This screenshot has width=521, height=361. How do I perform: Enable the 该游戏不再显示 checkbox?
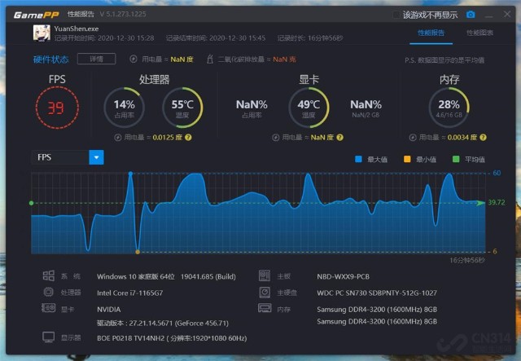pyautogui.click(x=396, y=15)
